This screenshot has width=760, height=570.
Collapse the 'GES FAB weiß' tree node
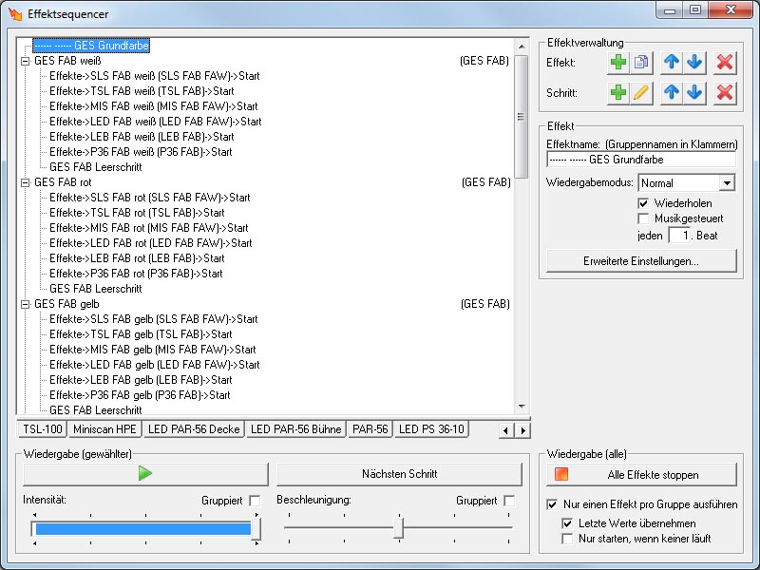click(x=25, y=61)
